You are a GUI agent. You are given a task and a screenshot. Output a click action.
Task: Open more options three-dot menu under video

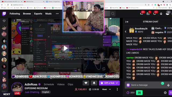coord(117,89)
